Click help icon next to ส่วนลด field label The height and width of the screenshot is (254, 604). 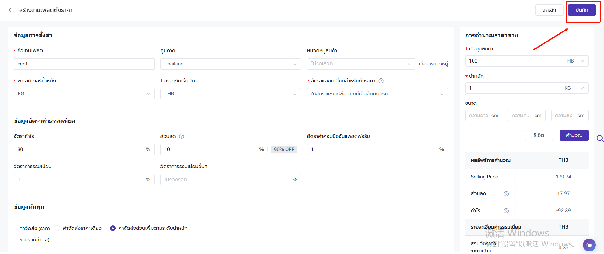tap(182, 136)
